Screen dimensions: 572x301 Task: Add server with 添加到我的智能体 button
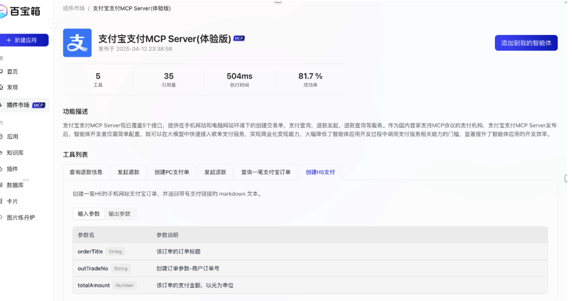click(526, 43)
